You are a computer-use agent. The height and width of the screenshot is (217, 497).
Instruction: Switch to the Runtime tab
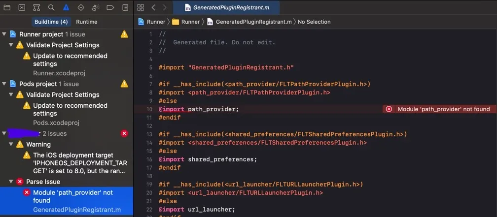coord(87,22)
